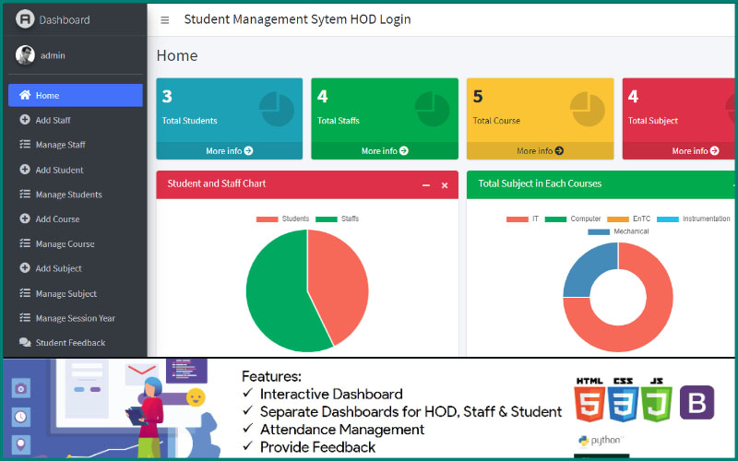Click the plus icon beside Add Staff
Image resolution: width=738 pixels, height=461 pixels.
[x=25, y=120]
